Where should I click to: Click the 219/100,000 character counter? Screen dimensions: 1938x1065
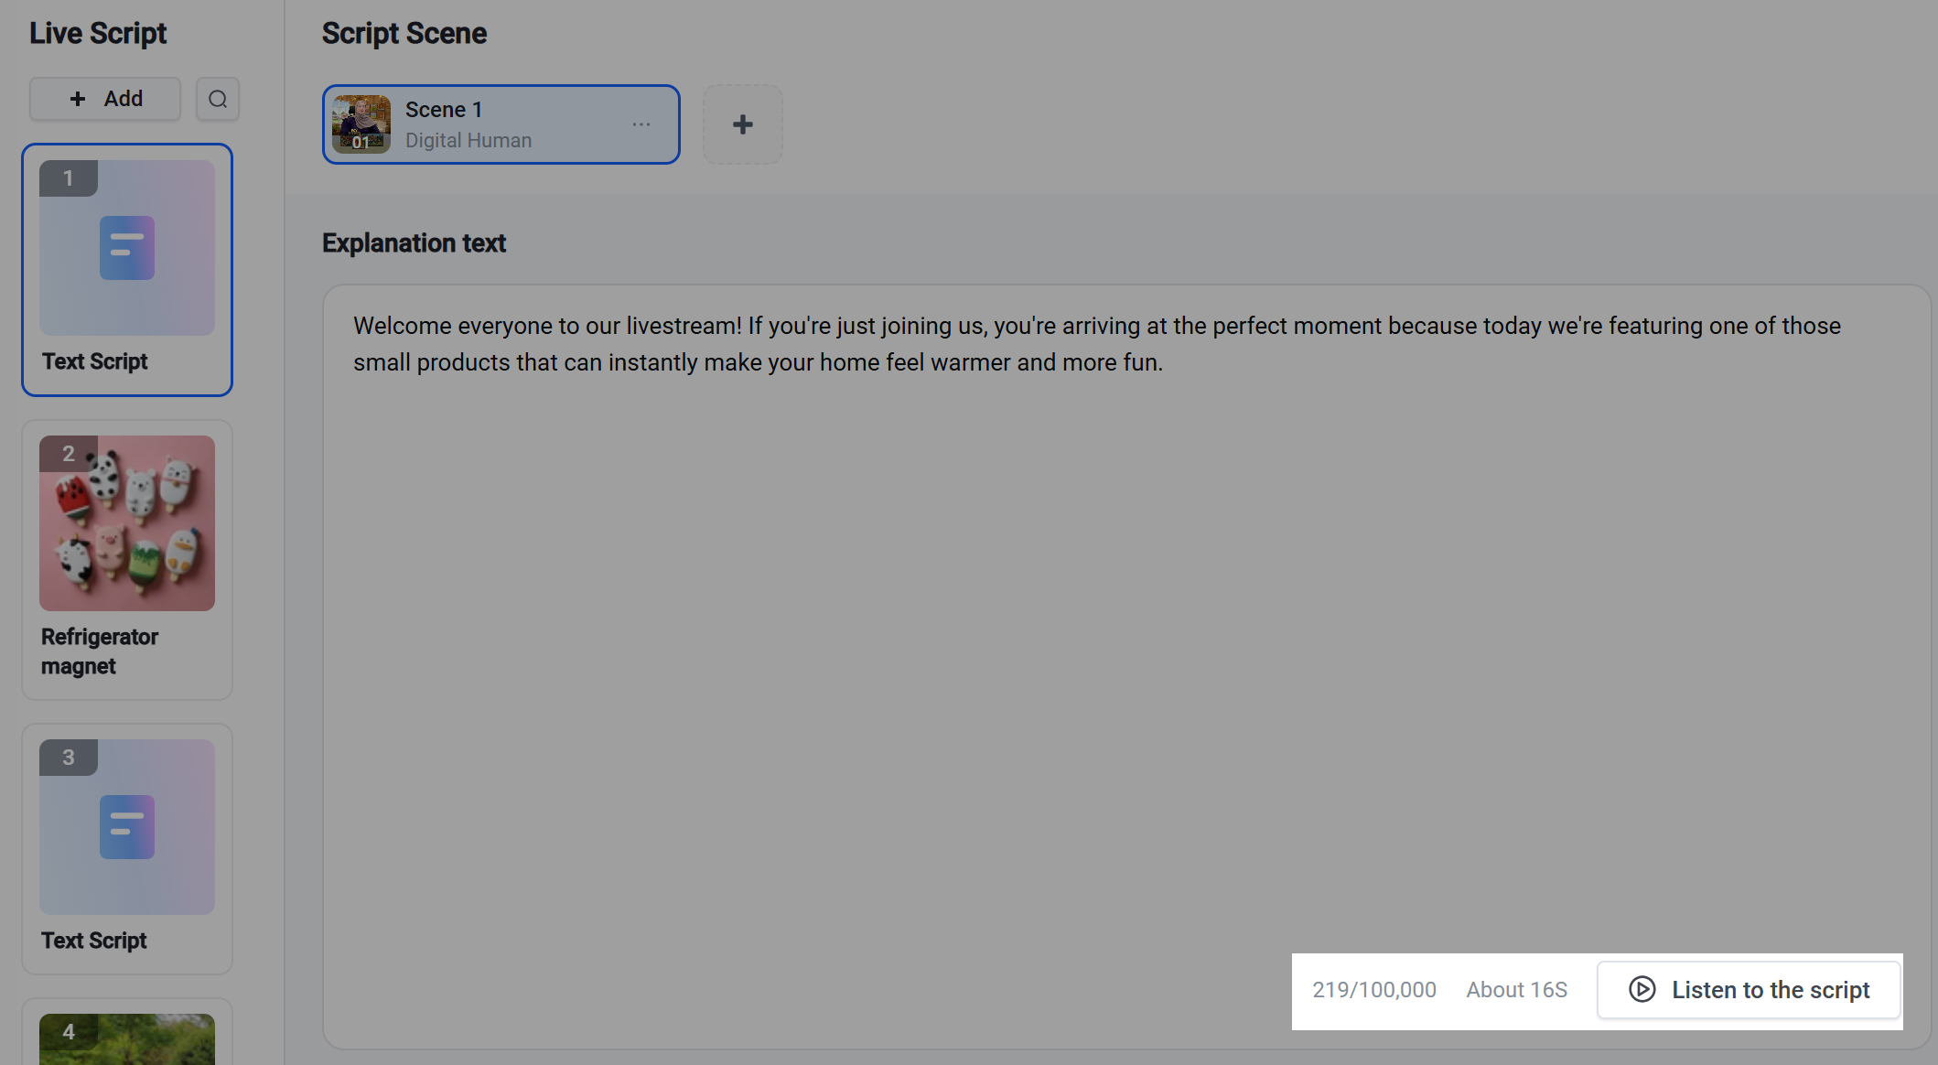1374,989
